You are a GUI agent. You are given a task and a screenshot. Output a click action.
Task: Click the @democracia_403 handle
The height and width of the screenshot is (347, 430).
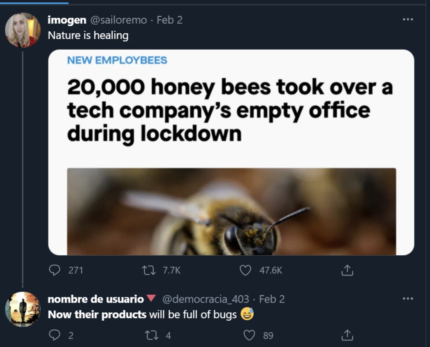206,299
